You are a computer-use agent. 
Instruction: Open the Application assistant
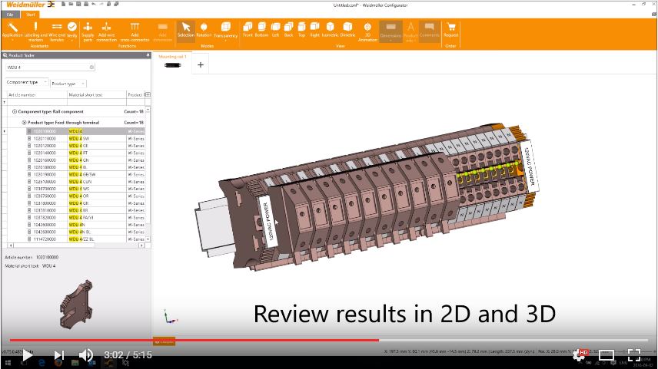12,31
